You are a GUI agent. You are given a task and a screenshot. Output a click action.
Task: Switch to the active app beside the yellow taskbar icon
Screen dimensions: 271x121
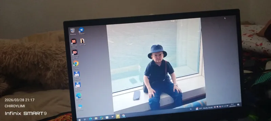[x=123, y=116]
